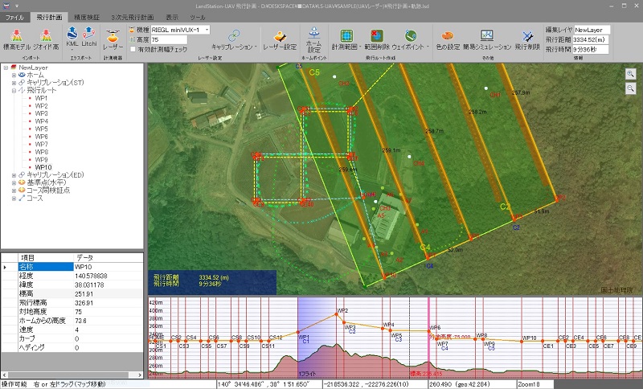The height and width of the screenshot is (389, 643).
Task: Expand the コース tree node
Action: pyautogui.click(x=14, y=198)
